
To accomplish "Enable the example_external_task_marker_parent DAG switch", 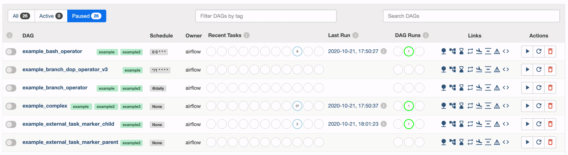I will 11,143.
